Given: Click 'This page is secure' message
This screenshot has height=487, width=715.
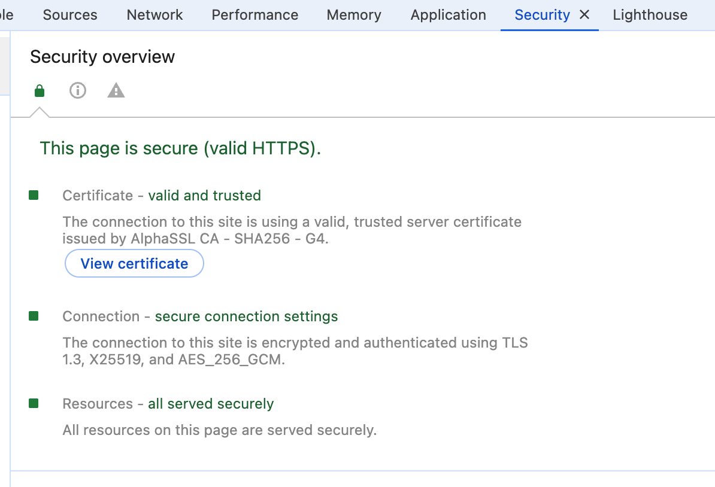Looking at the screenshot, I should (180, 148).
